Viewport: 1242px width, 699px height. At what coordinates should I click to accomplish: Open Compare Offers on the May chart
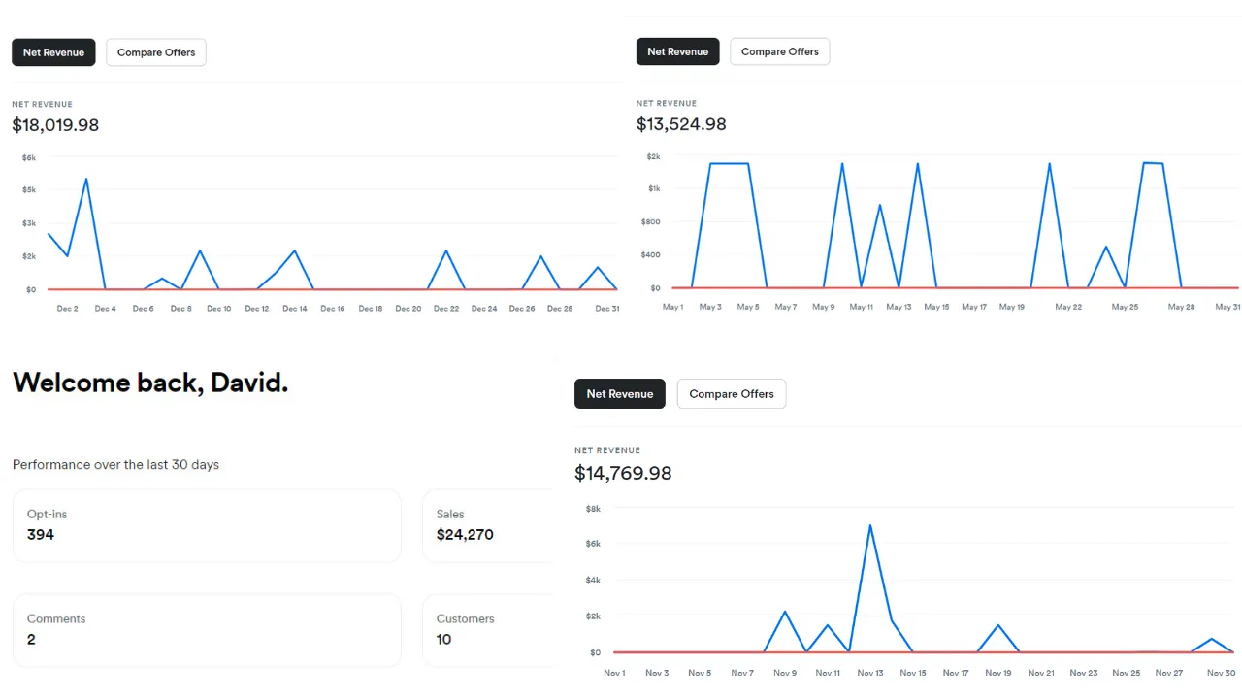(x=779, y=51)
